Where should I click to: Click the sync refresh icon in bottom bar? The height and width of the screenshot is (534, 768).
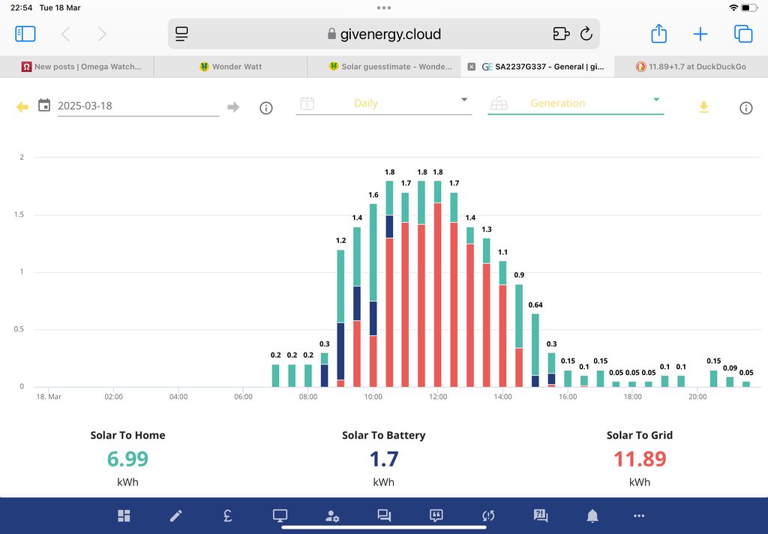click(x=488, y=515)
